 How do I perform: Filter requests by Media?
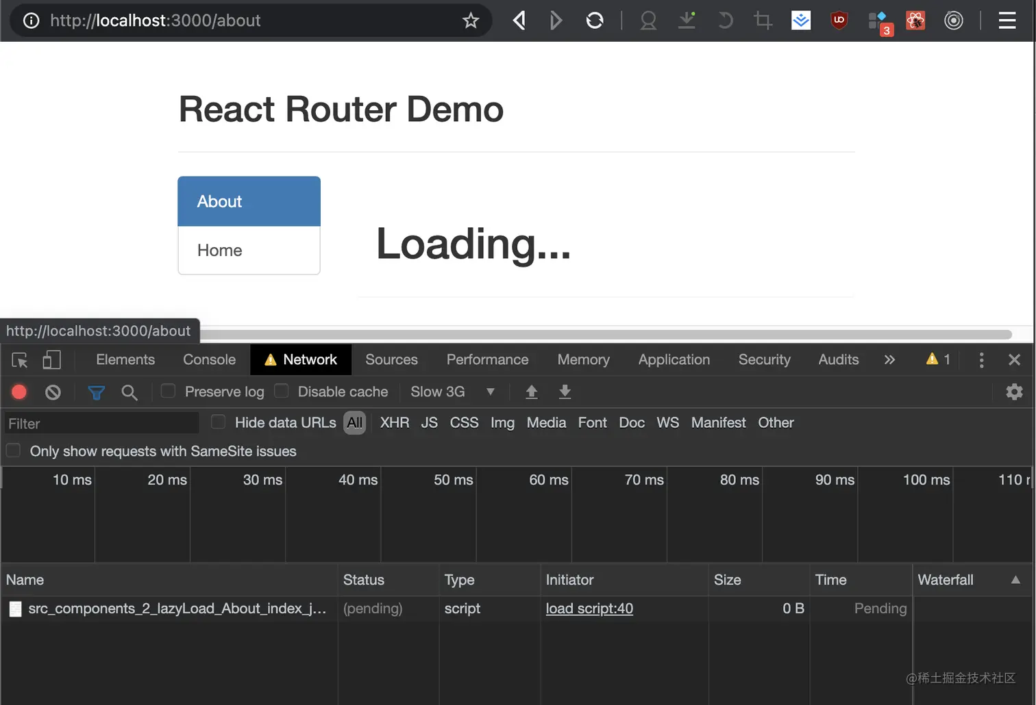click(546, 423)
